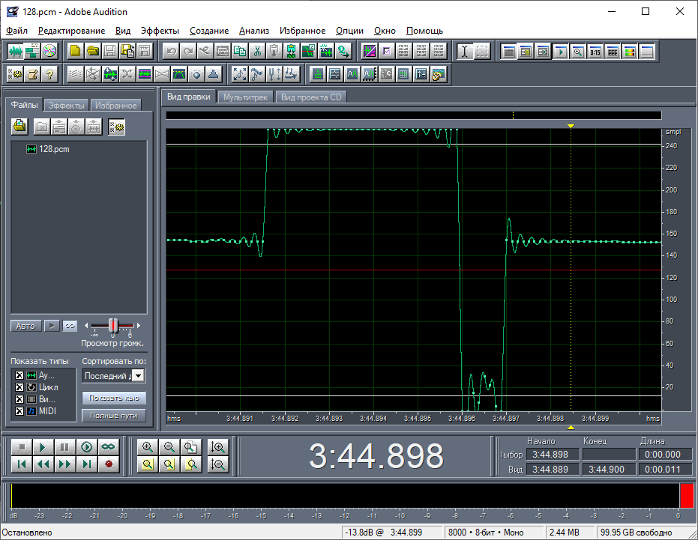Click the Save toolbar icon
This screenshot has height=540, width=698.
[109, 51]
